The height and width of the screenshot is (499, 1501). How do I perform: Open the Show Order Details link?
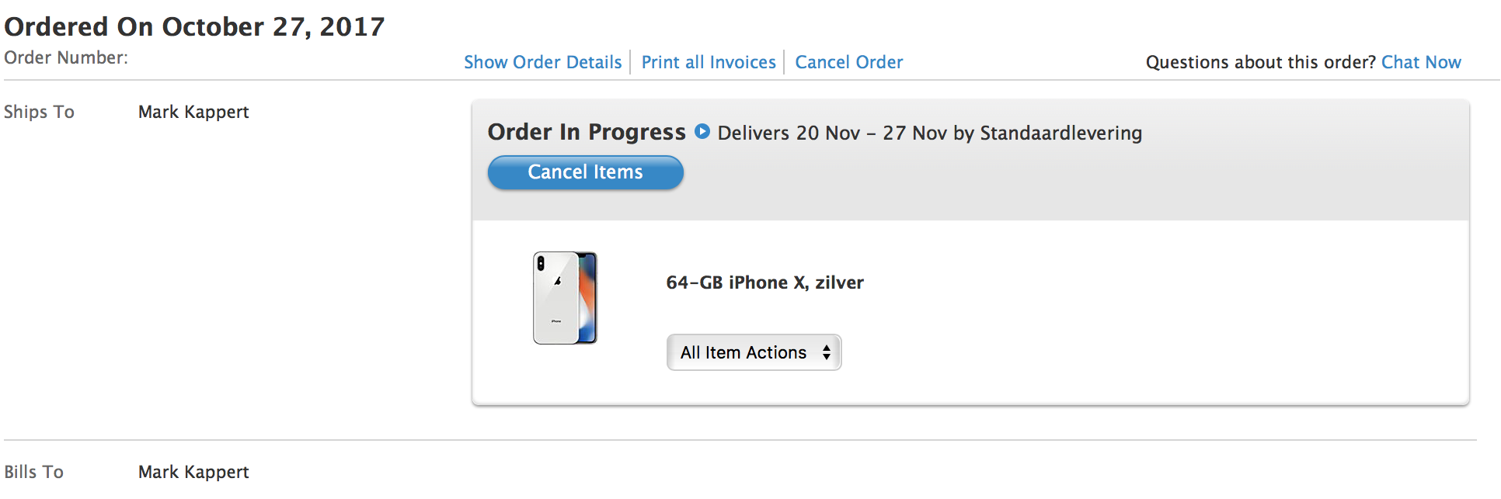pos(542,62)
